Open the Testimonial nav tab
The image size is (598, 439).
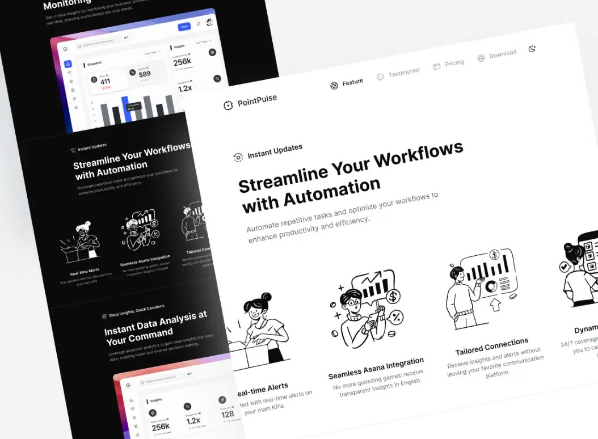(x=398, y=74)
